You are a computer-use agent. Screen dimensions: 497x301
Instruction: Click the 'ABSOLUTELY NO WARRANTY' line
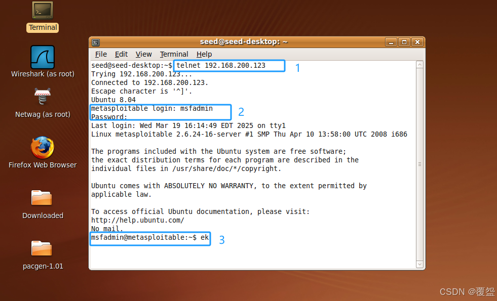tap(229, 186)
